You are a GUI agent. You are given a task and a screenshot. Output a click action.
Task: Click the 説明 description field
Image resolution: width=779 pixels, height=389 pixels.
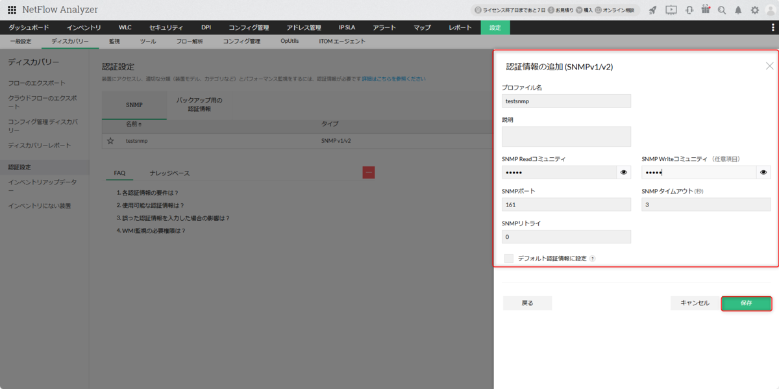click(x=566, y=136)
